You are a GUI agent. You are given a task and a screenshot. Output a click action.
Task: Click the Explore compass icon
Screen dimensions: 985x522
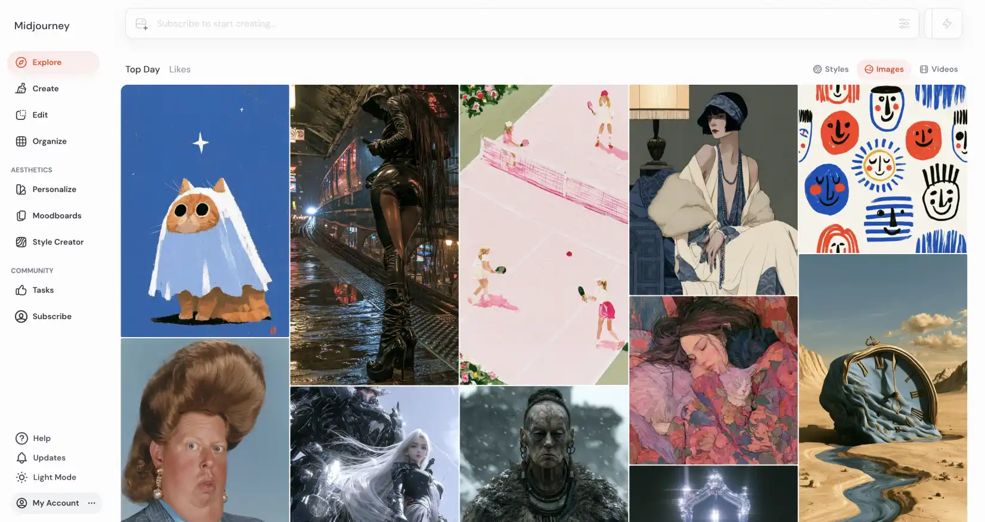[x=21, y=63]
